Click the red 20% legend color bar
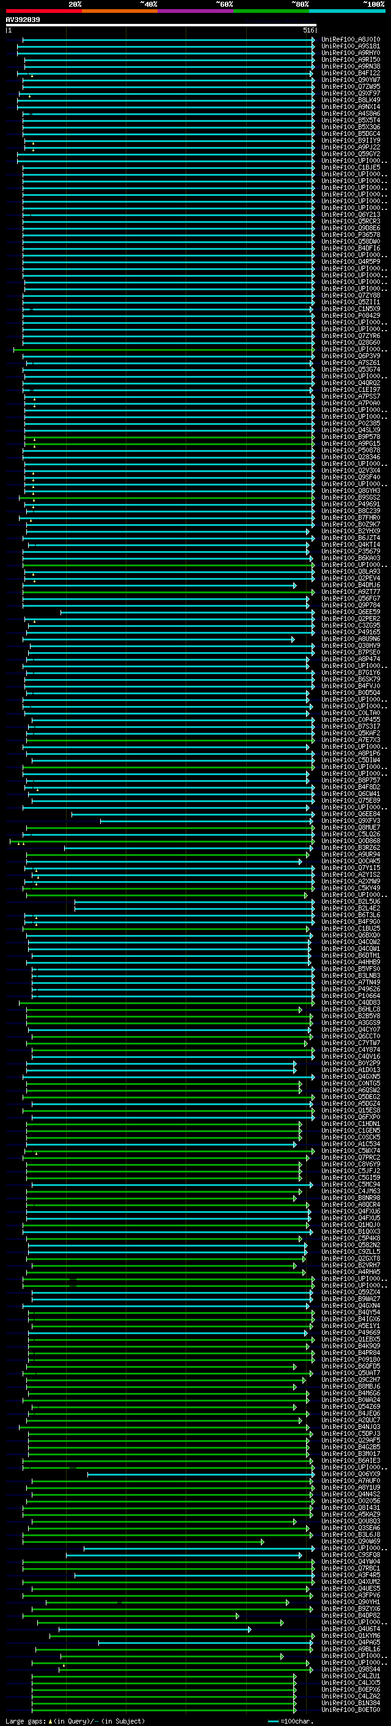Image resolution: width=391 pixels, height=1726 pixels. [43, 11]
